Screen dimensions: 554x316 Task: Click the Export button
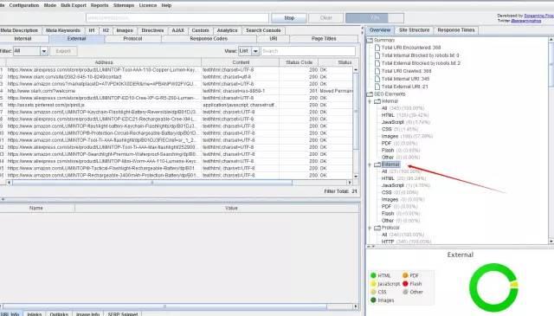[63, 51]
